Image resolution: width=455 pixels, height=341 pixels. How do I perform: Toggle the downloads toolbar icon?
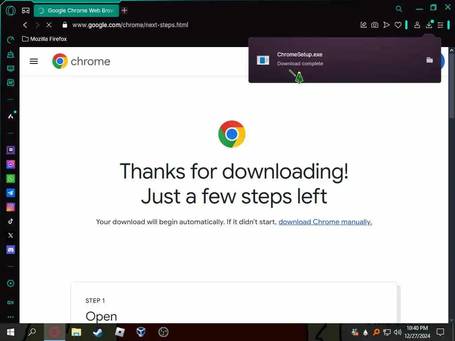429,25
